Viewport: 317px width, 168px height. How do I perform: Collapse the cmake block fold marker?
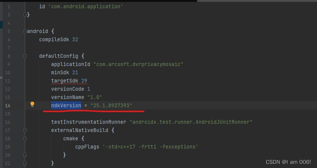click(25, 138)
